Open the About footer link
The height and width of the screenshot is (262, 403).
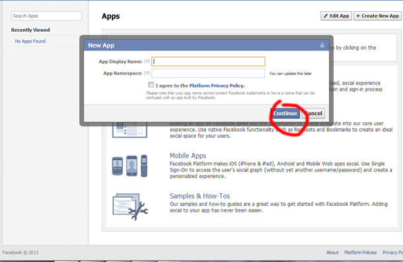(332, 253)
